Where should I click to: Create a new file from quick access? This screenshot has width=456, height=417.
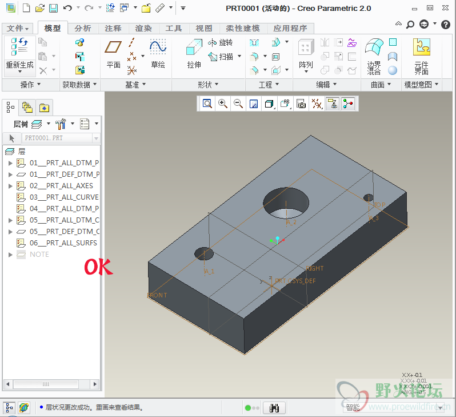click(x=26, y=8)
